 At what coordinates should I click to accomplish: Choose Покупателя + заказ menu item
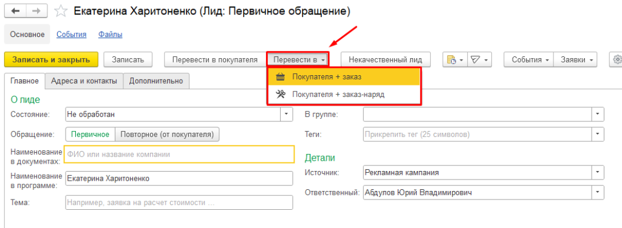point(344,77)
